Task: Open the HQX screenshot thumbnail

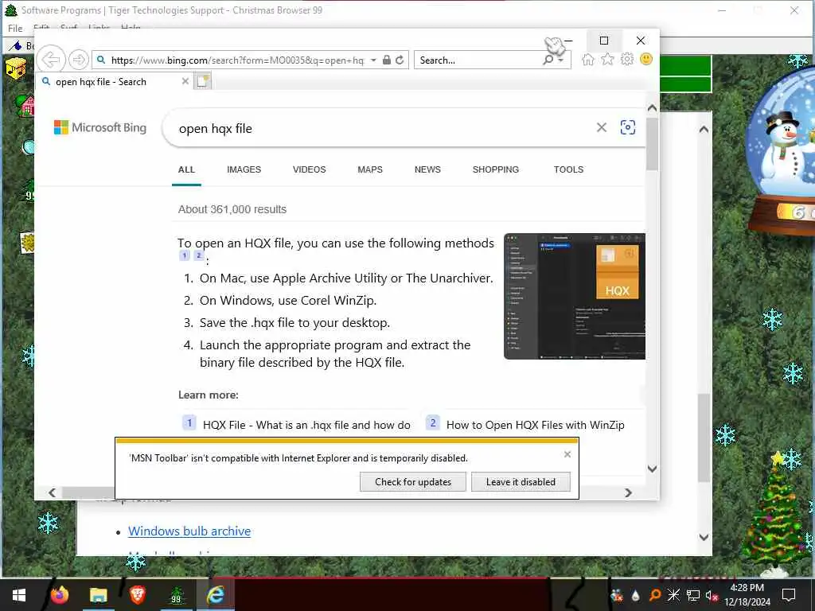Action: [x=575, y=296]
